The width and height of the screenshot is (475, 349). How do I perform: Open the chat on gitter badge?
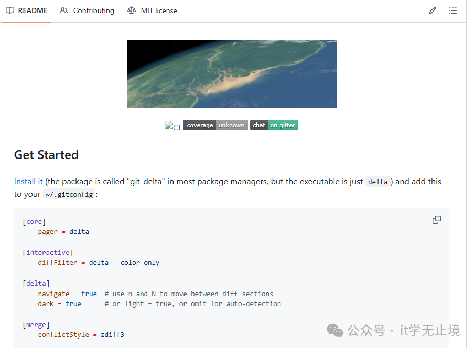274,125
